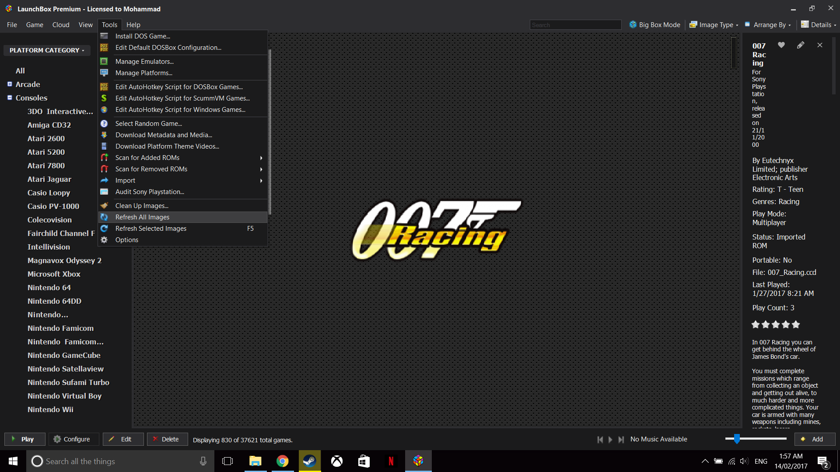Click the Options gear icon in menu
This screenshot has width=840, height=472.
[x=104, y=240]
